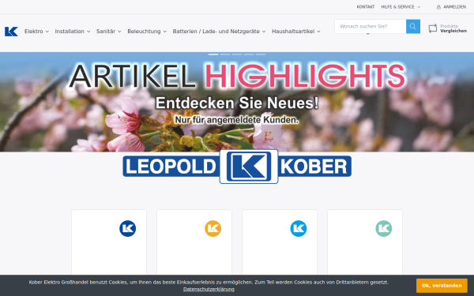Click the Anmelden login link

coord(454,7)
